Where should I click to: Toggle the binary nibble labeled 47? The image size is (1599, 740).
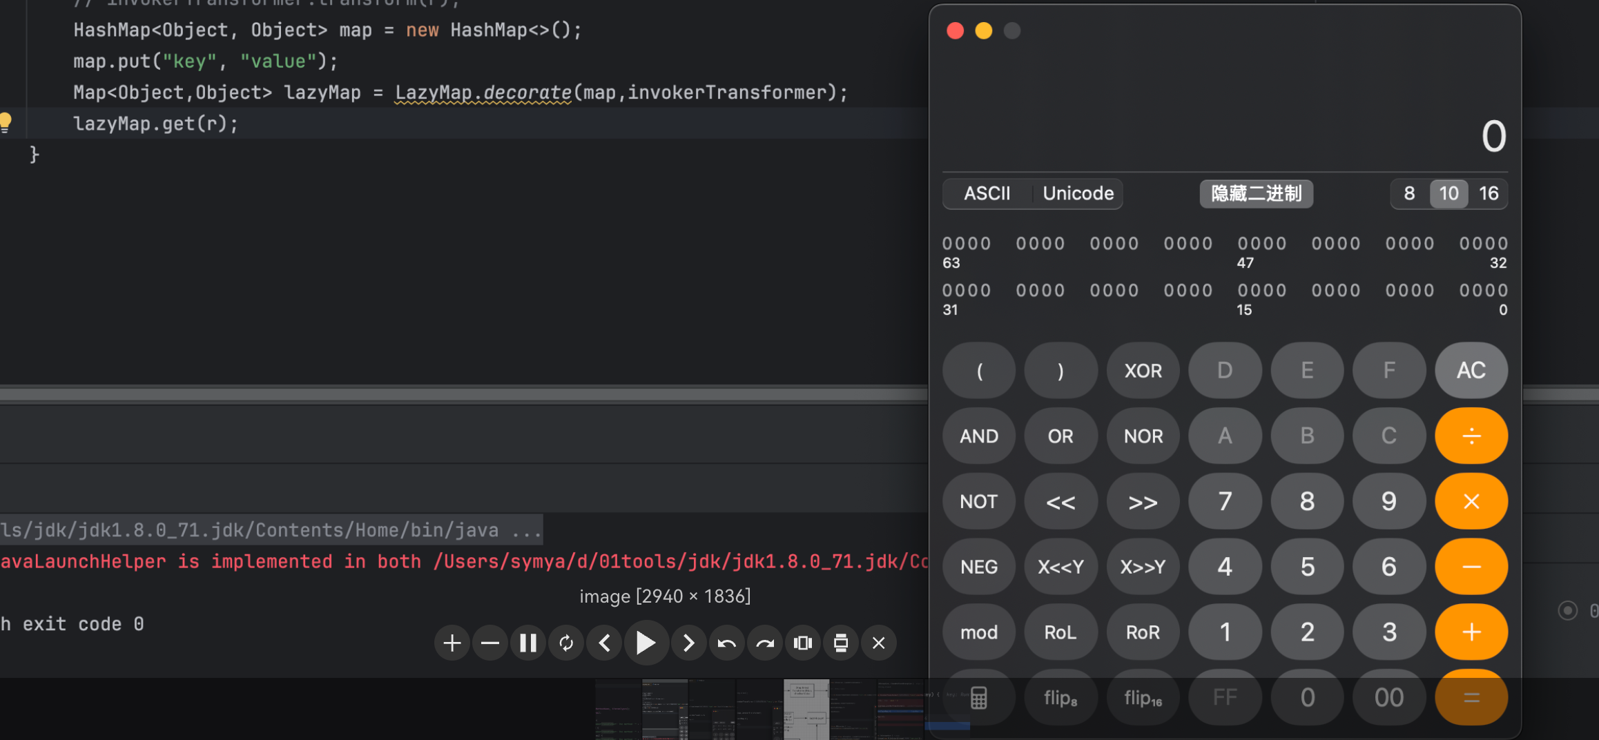pos(1262,244)
